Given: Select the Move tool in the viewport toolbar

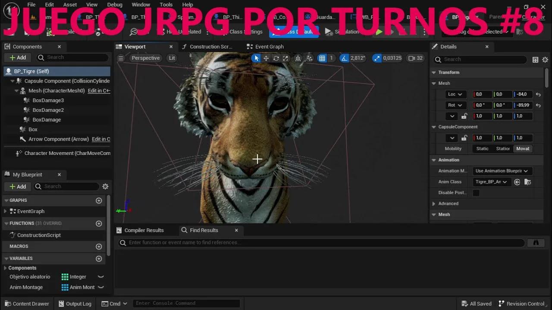Looking at the screenshot, I should (266, 58).
